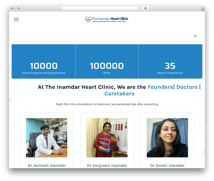Click the green maximize window button
This screenshot has width=214, height=181.
click(19, 8)
